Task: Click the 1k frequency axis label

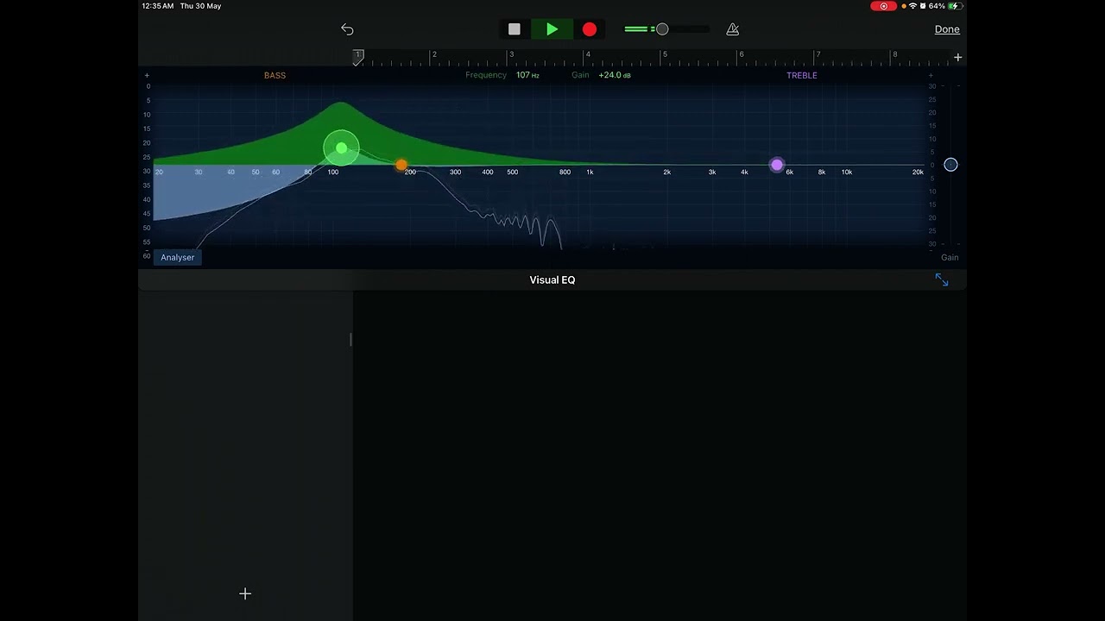Action: pyautogui.click(x=590, y=172)
